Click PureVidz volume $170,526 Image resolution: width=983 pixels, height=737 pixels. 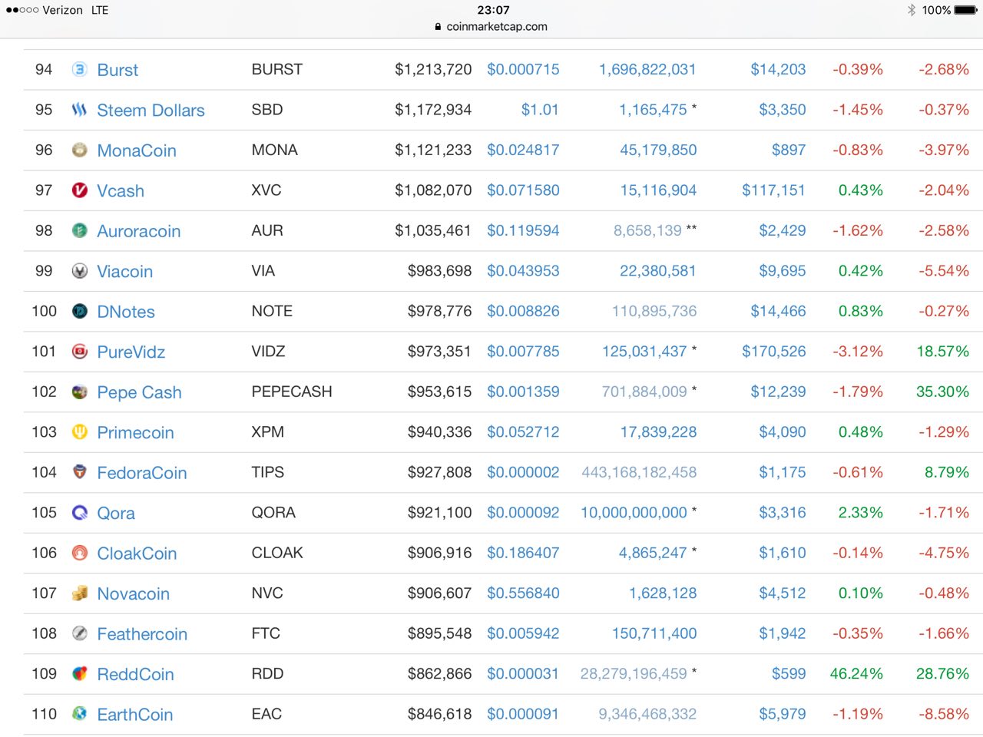(x=773, y=352)
